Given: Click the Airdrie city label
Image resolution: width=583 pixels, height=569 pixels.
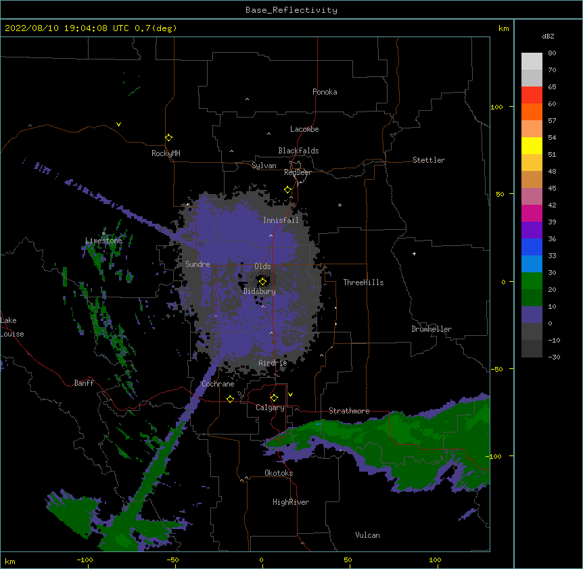Looking at the screenshot, I should pyautogui.click(x=273, y=363).
